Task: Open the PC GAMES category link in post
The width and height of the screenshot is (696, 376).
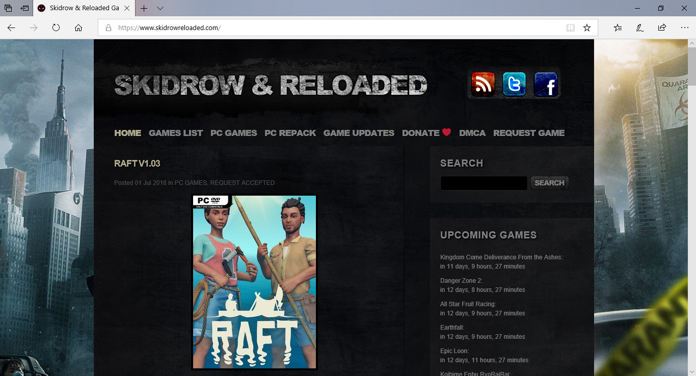Action: (x=191, y=183)
